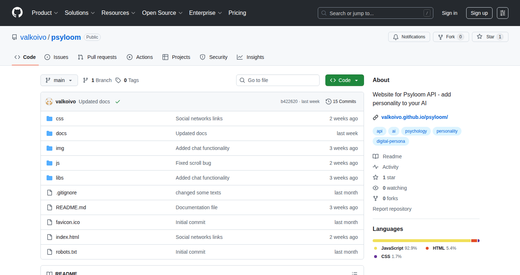This screenshot has height=275, width=520.
Task: Click the personality topic tag
Action: [447, 131]
